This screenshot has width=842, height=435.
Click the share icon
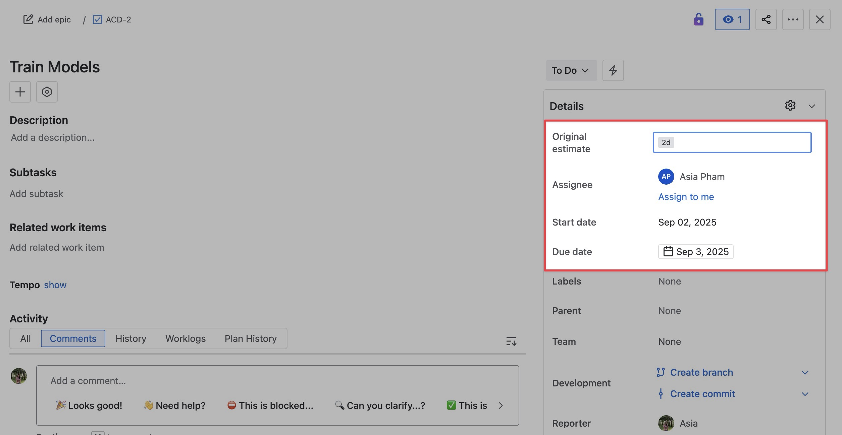point(766,19)
